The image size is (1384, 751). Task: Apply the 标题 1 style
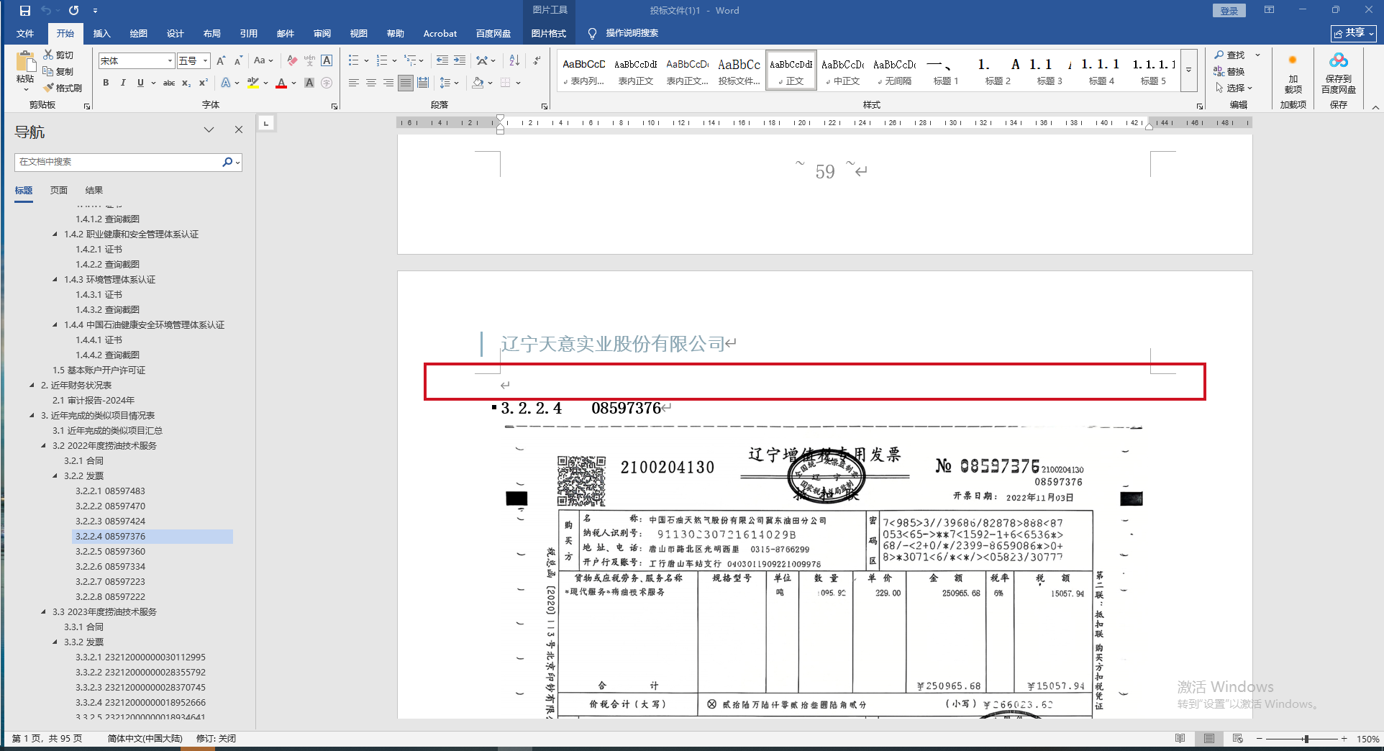946,70
